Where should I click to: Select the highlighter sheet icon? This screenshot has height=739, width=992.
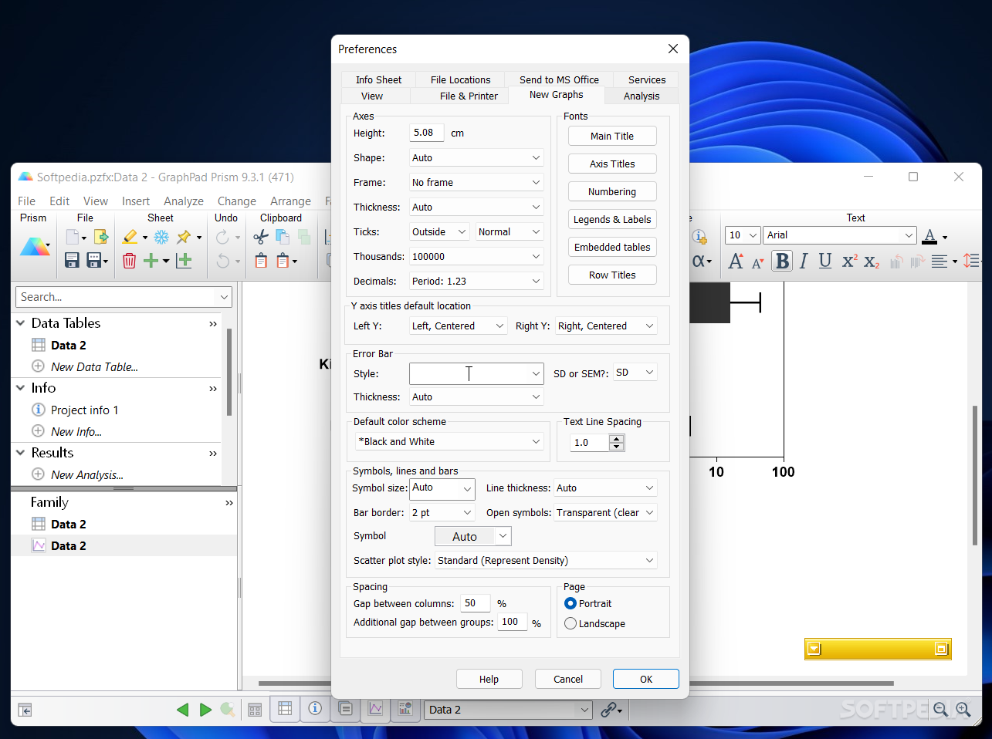pos(130,237)
